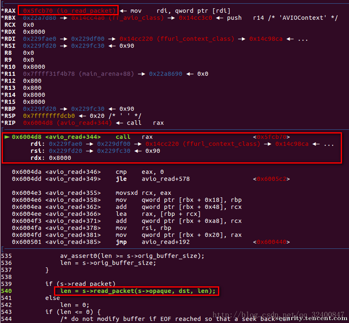Image resolution: width=349 pixels, height=323 pixels.
Task: Click the add instruction at avio_read+371
Action: [179, 221]
